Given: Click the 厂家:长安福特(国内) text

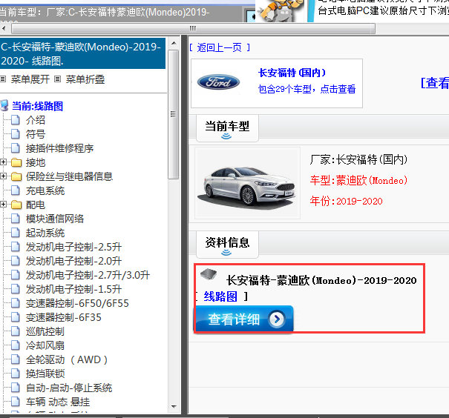Looking at the screenshot, I should tap(358, 159).
